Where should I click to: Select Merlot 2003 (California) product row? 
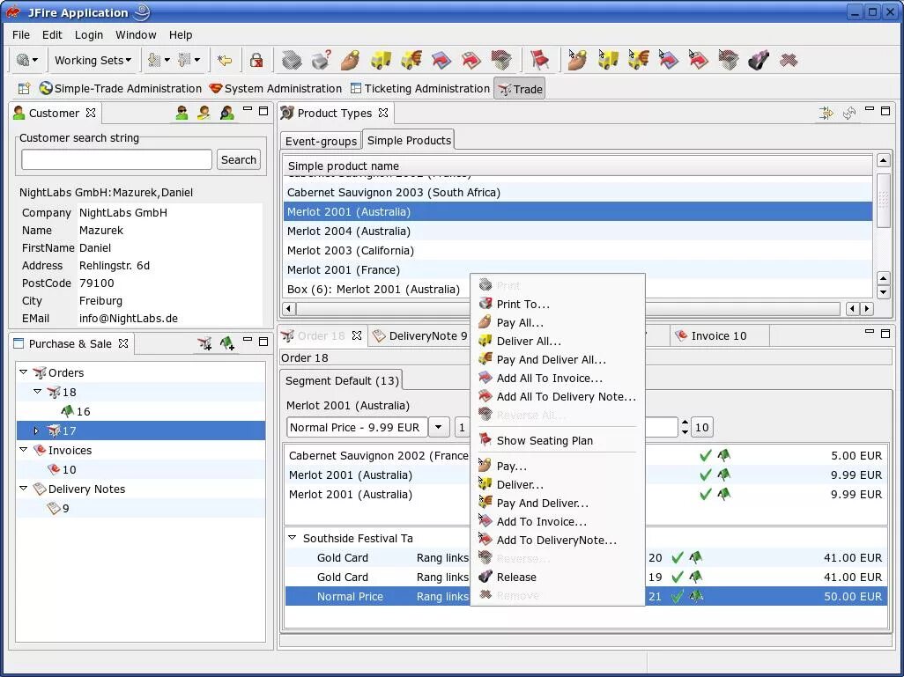(578, 251)
